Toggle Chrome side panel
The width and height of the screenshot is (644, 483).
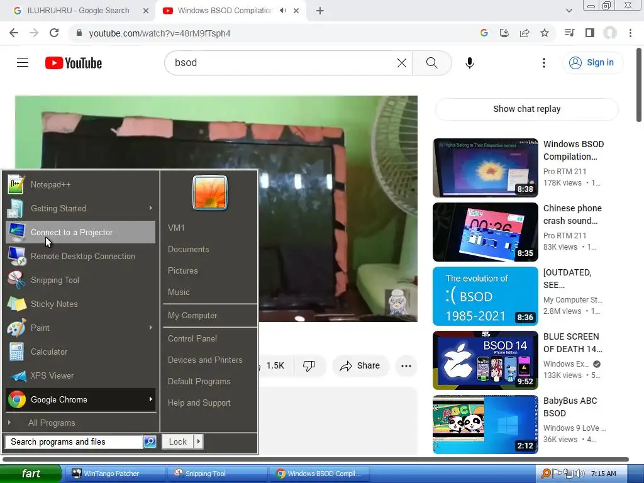[x=590, y=33]
